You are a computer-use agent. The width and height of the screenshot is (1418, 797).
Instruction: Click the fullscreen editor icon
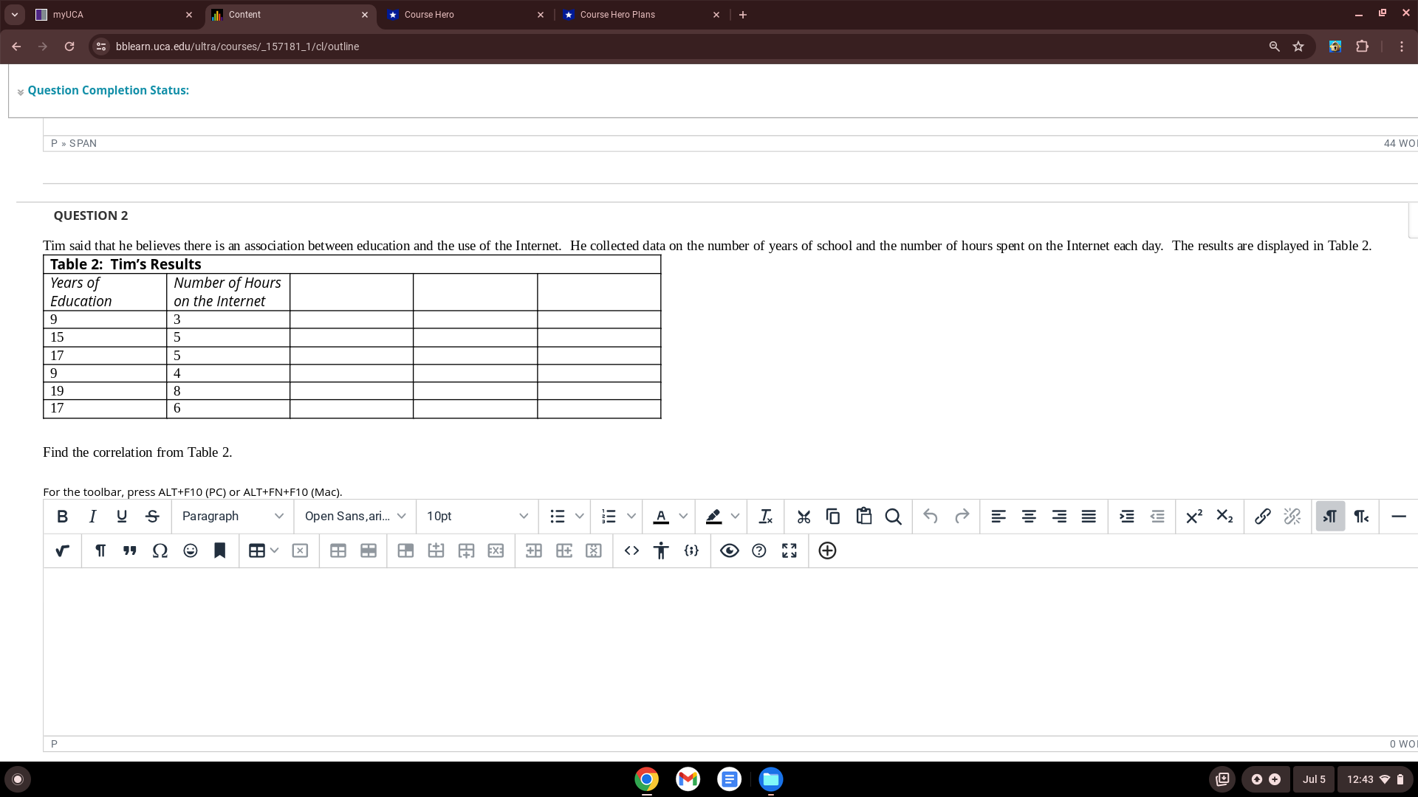(790, 550)
